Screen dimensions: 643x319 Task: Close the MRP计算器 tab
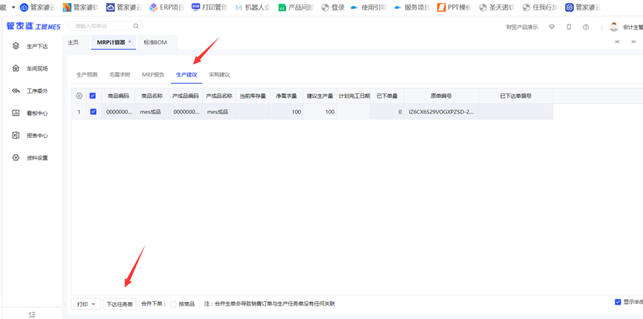pyautogui.click(x=130, y=42)
